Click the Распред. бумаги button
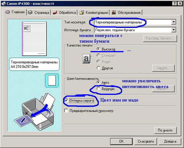 pos(160,39)
